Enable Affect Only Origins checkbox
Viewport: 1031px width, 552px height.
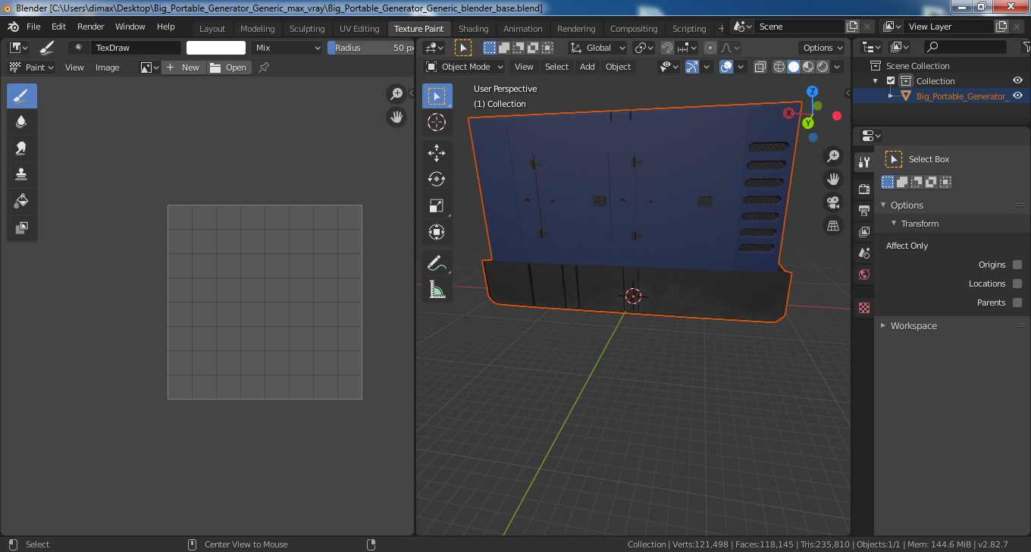1017,265
